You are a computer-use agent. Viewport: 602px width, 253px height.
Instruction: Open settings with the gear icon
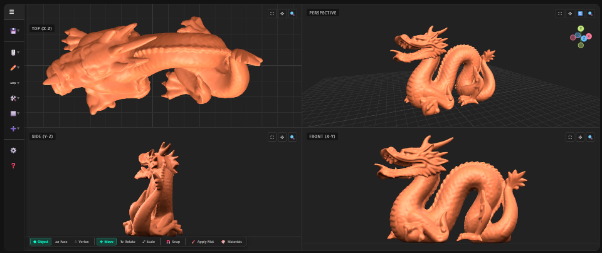[x=13, y=150]
